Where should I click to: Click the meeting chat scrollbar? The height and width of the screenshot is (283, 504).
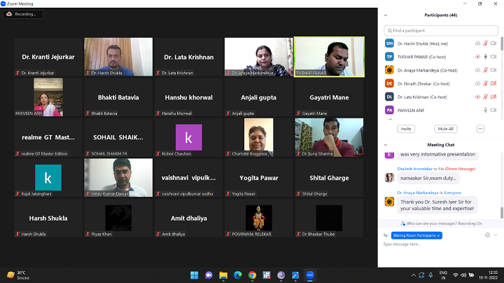pyautogui.click(x=502, y=212)
